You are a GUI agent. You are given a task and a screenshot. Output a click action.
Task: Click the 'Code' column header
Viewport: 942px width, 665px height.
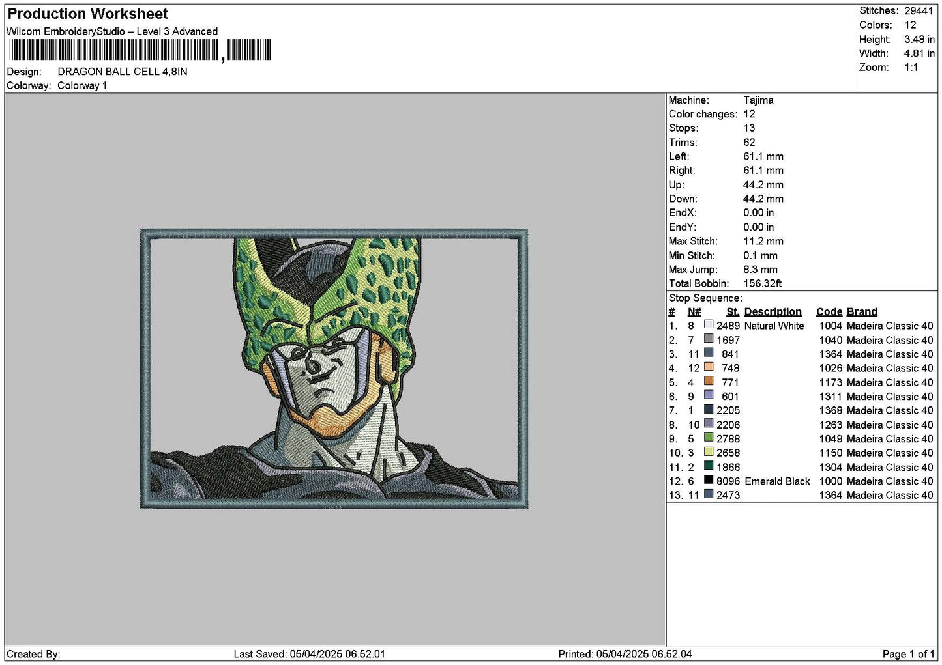pyautogui.click(x=829, y=312)
